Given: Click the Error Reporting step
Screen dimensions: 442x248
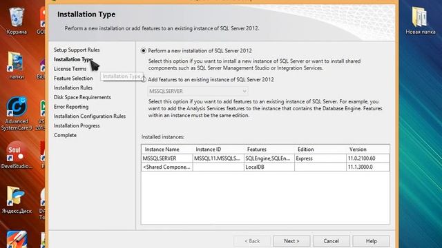Looking at the screenshot, I should tap(71, 107).
